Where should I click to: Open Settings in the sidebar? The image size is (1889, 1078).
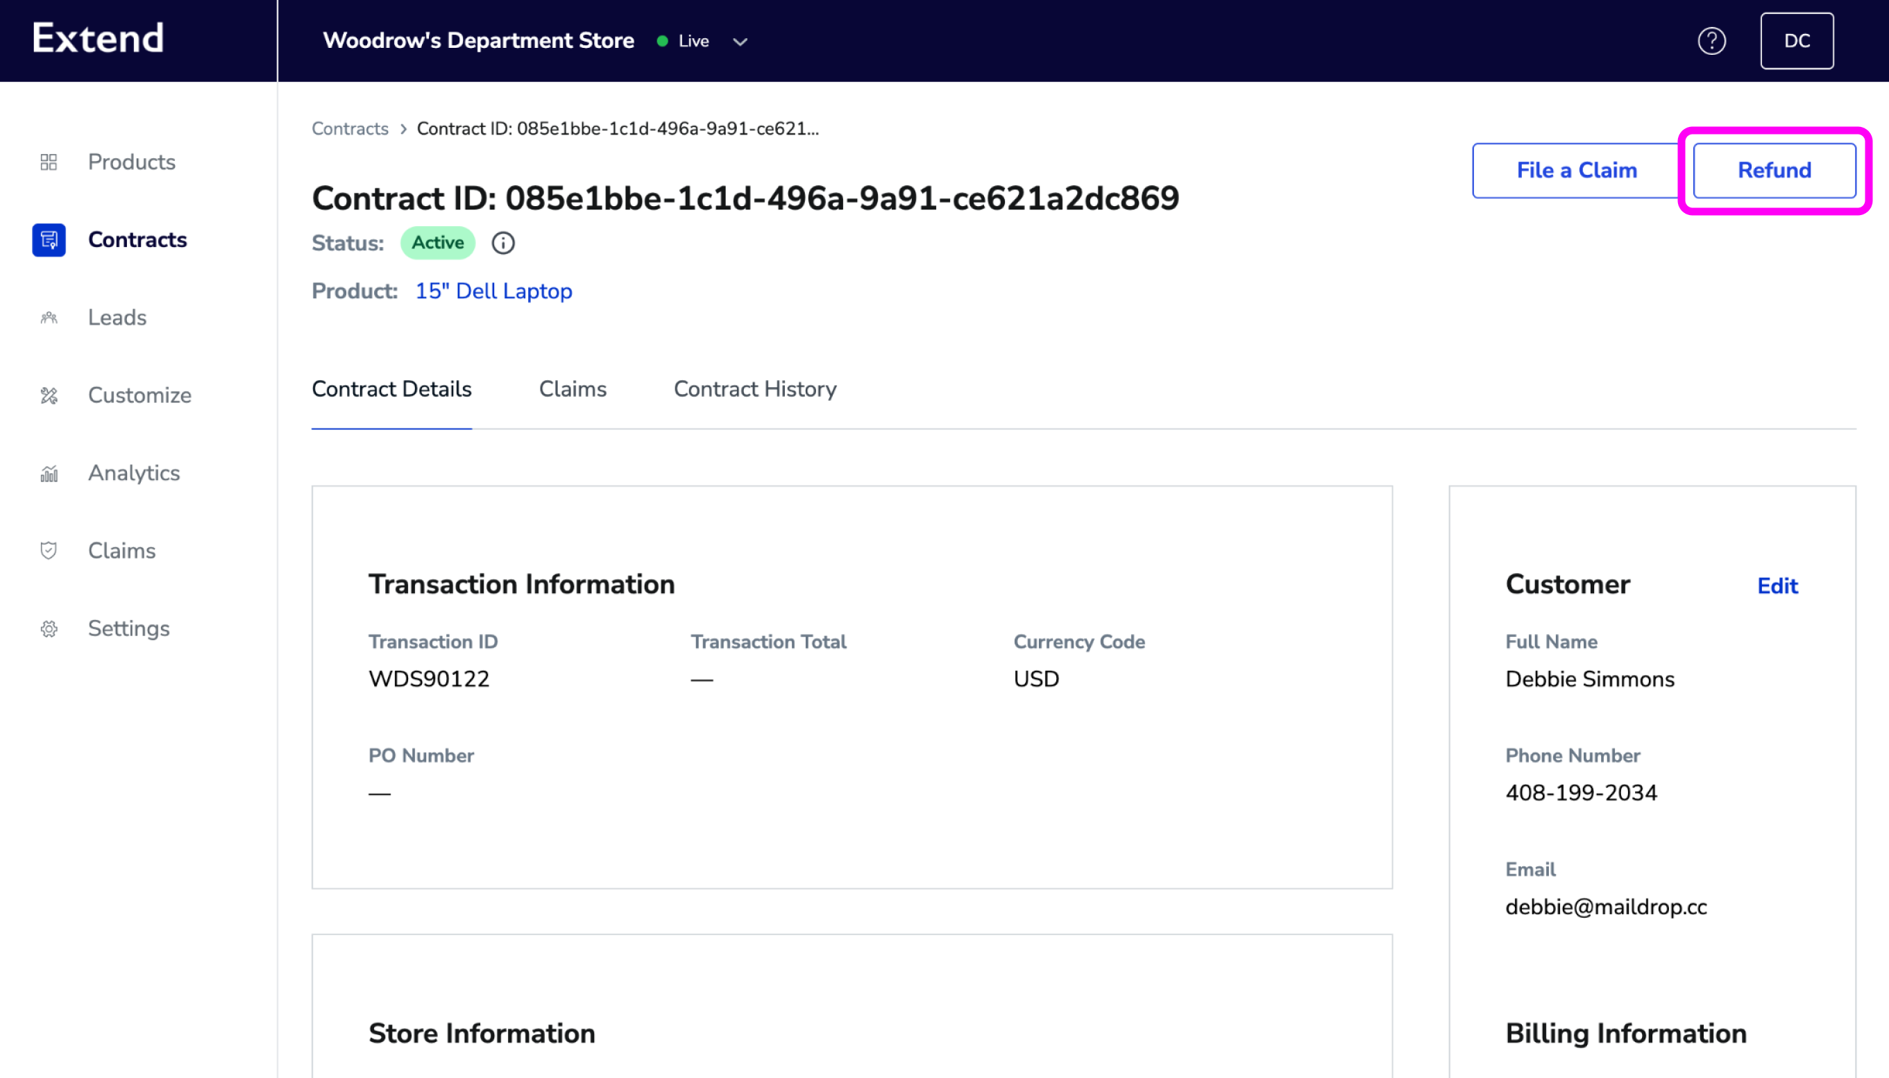[129, 628]
